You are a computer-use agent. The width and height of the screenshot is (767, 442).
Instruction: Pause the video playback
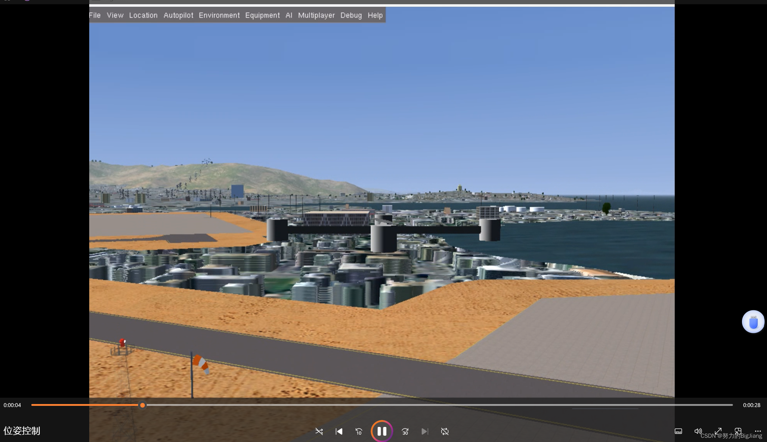382,431
